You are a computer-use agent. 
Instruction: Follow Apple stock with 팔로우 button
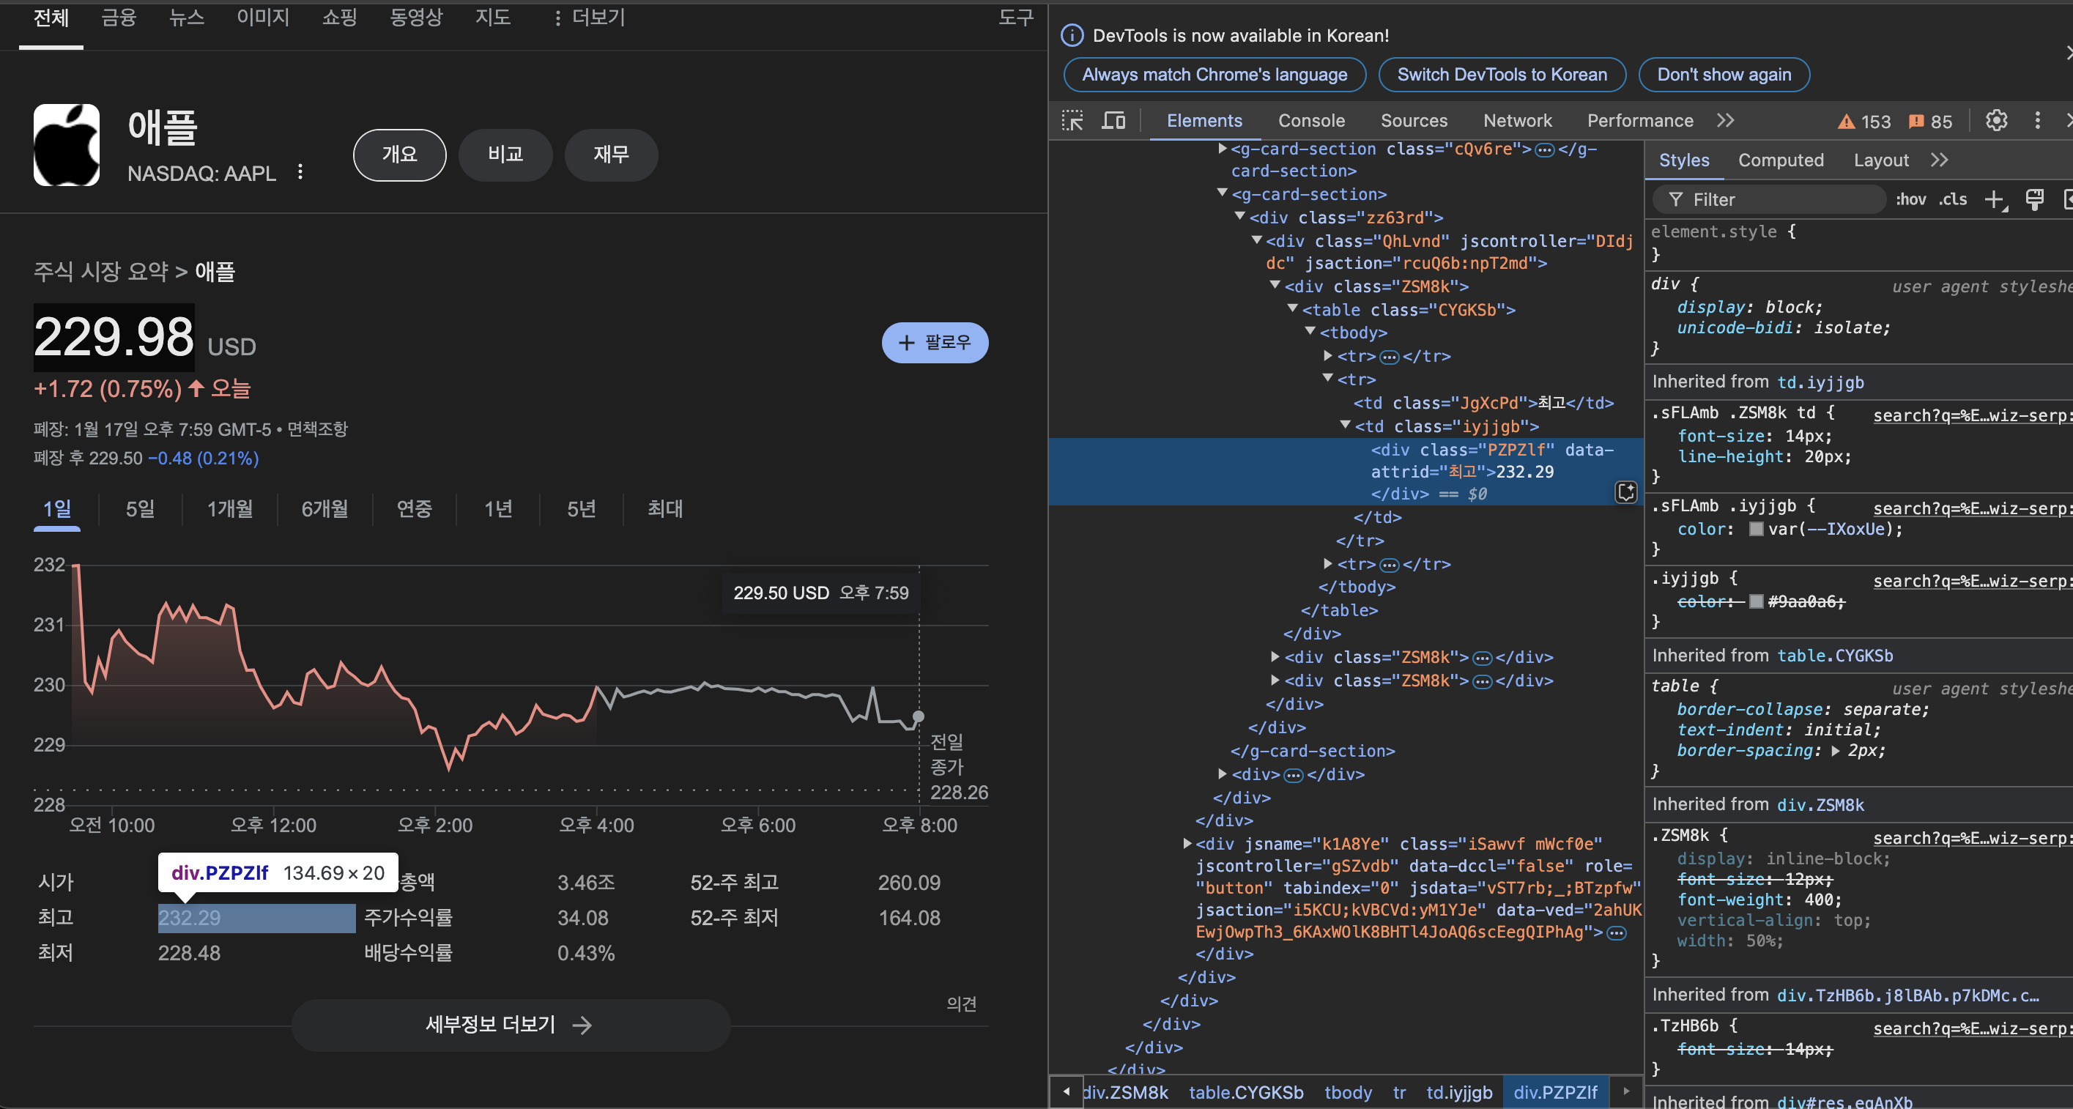pyautogui.click(x=935, y=343)
